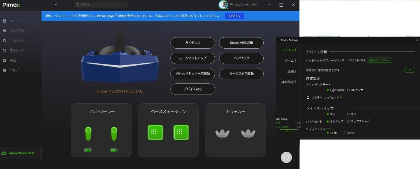Open ルームセットアップ button
The width and height of the screenshot is (420, 169).
pyautogui.click(x=192, y=58)
